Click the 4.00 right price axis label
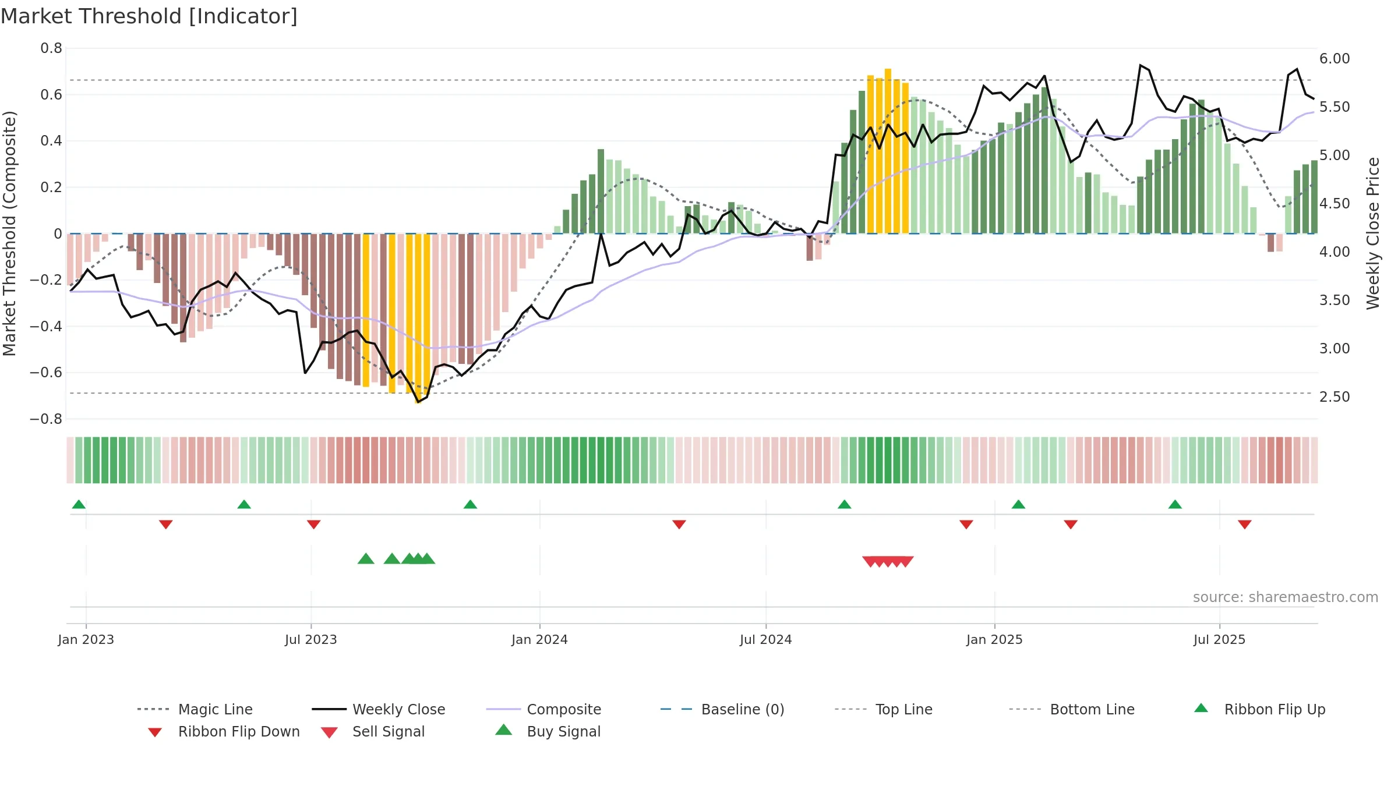 click(x=1335, y=252)
